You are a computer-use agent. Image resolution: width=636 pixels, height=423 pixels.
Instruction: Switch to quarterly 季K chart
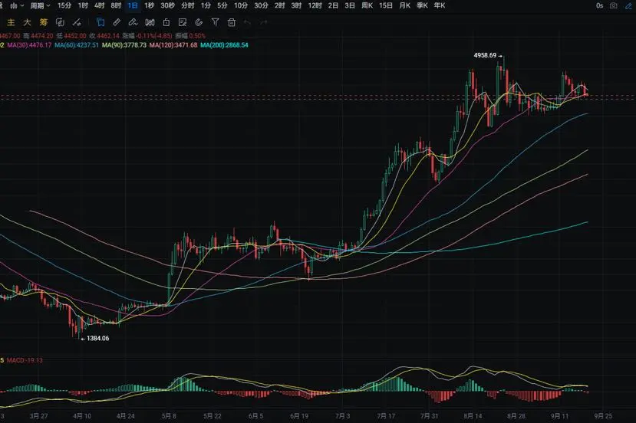tap(422, 5)
